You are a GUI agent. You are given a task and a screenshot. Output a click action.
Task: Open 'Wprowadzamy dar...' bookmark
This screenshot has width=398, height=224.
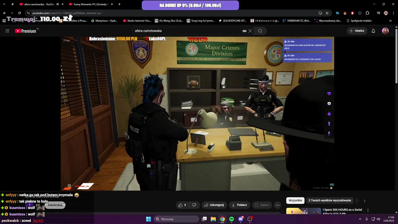328,21
